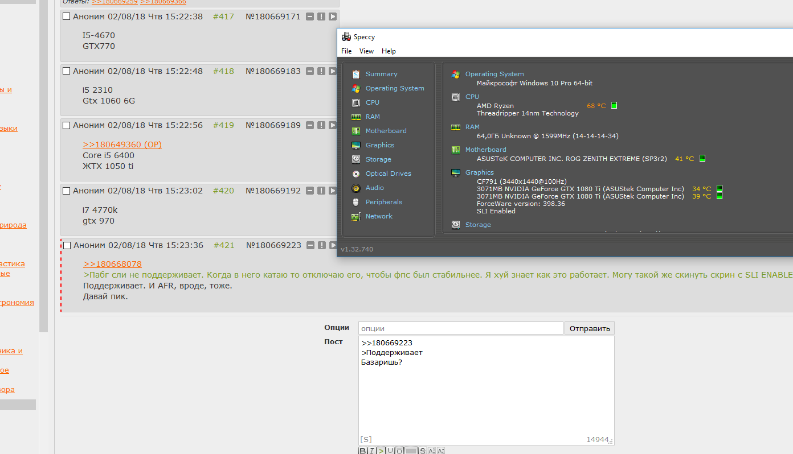Click Graphics heading link in Speccy summary

[x=480, y=172]
